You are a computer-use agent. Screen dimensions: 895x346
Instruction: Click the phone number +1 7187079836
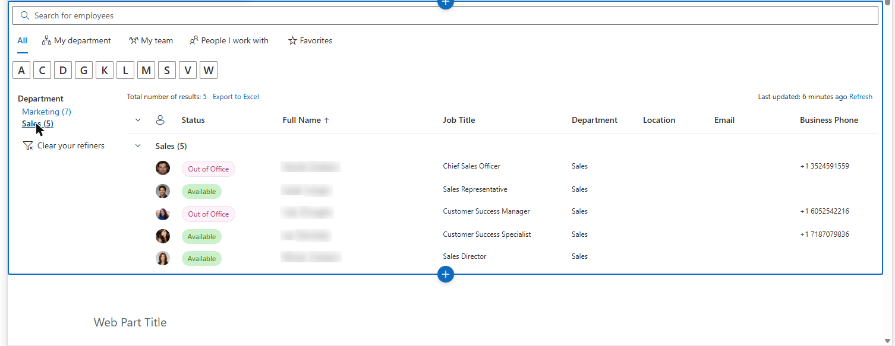[x=824, y=234]
